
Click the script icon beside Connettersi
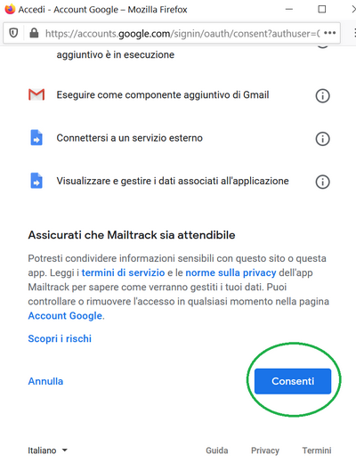[x=36, y=138]
